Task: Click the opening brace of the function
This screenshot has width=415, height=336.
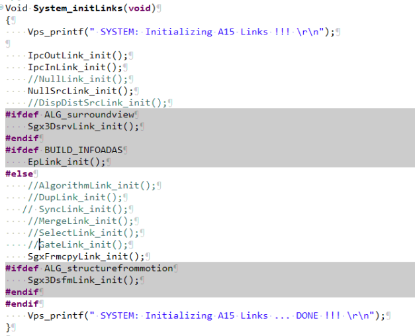Action: point(8,20)
